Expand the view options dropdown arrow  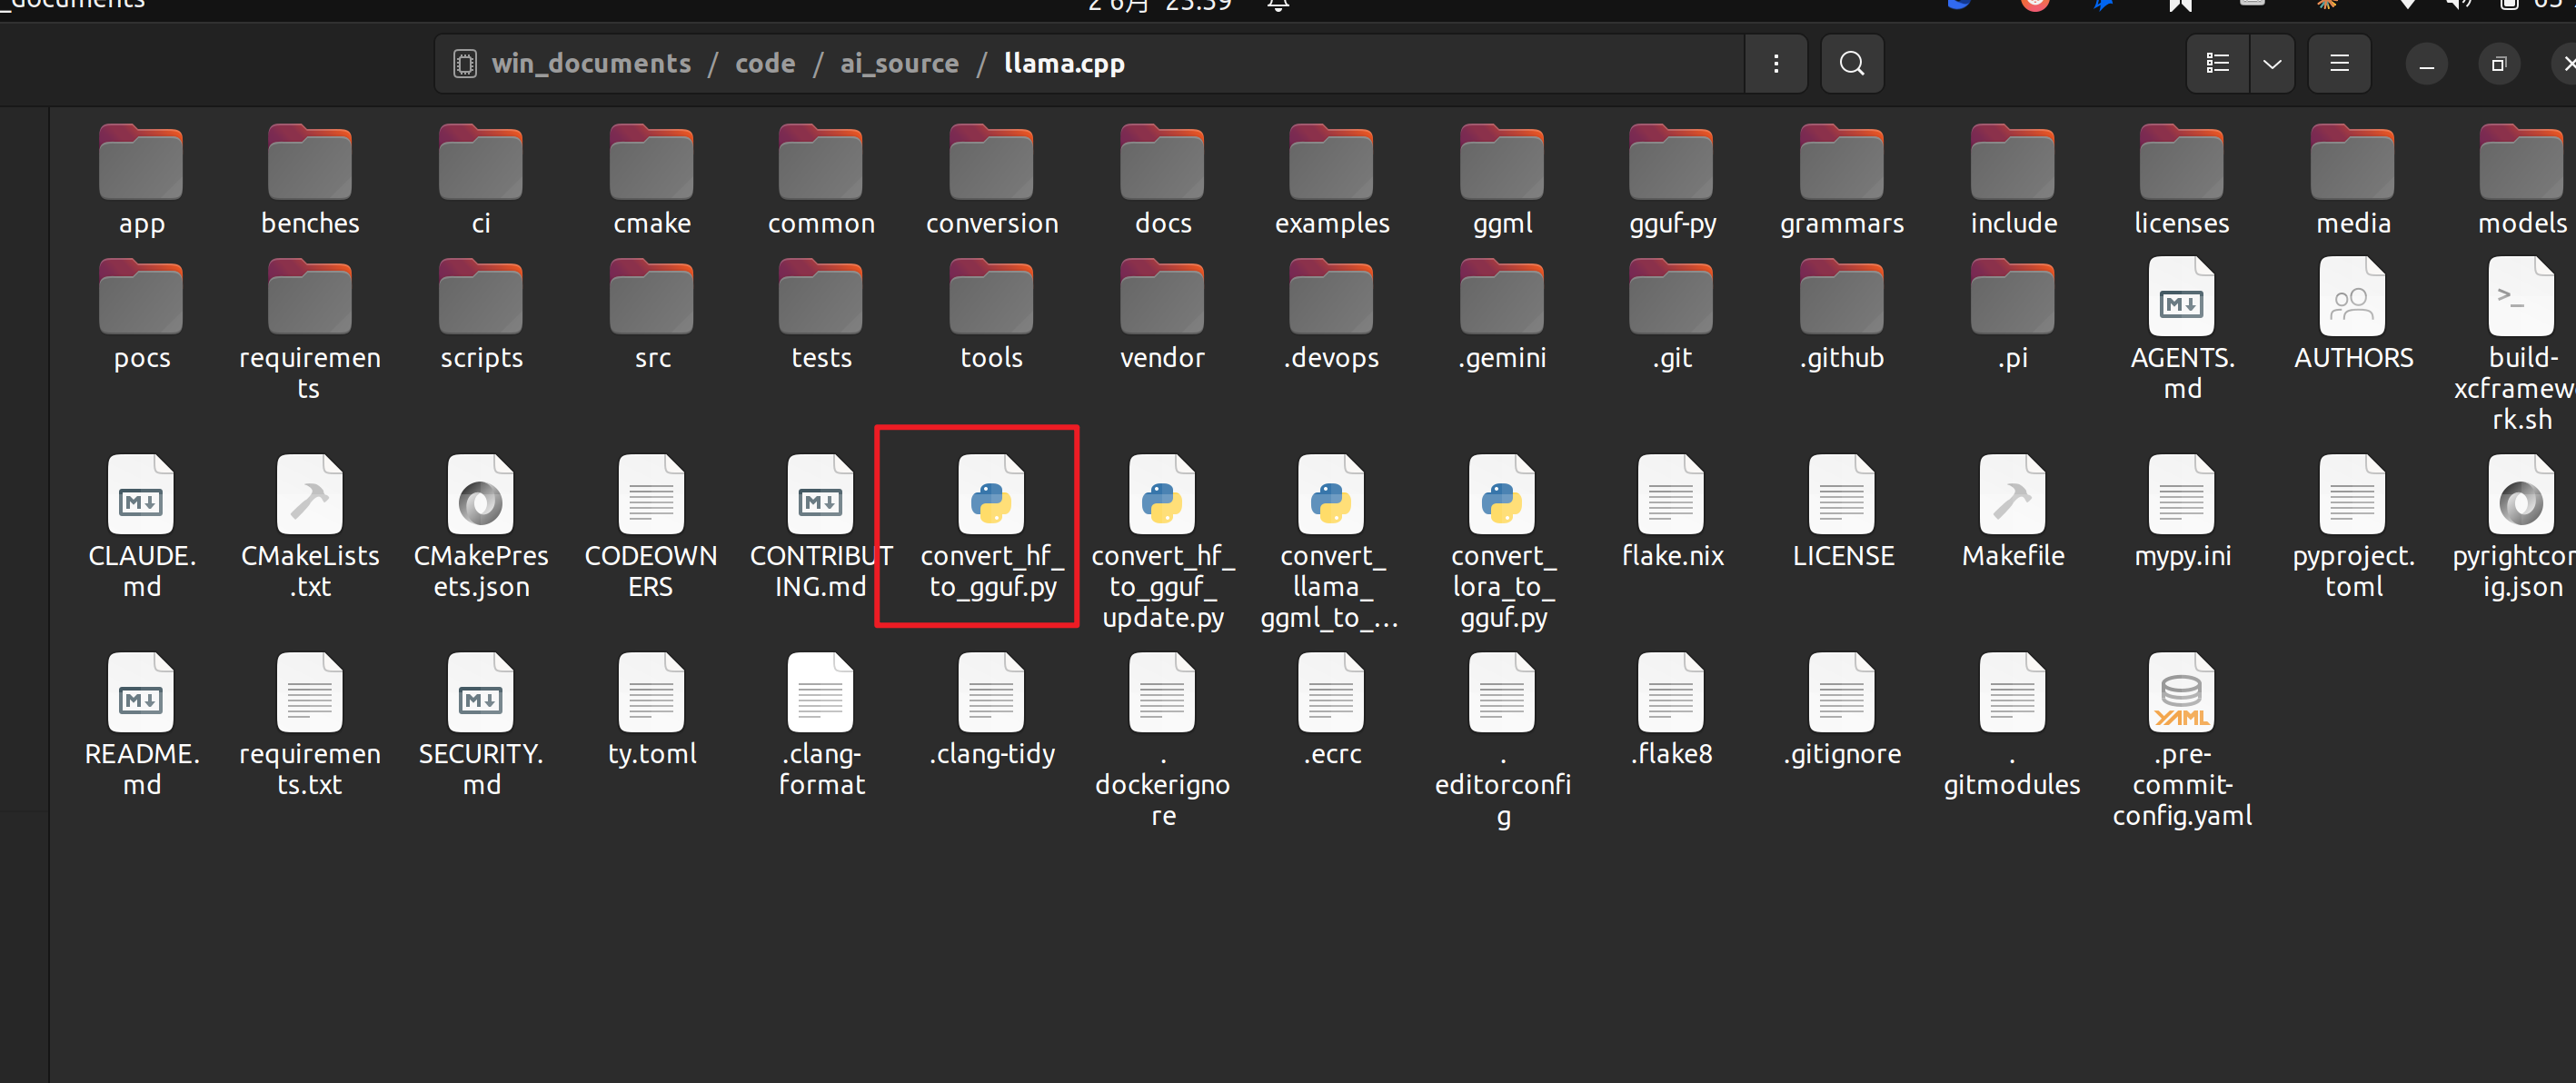tap(2272, 63)
